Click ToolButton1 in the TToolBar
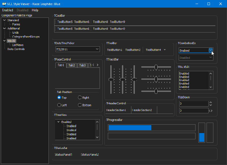 click(115, 49)
